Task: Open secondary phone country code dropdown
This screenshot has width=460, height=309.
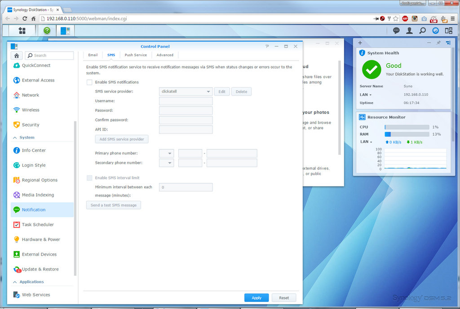Action: click(166, 163)
